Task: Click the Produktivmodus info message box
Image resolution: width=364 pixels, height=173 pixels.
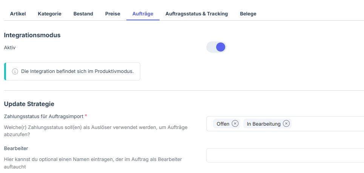Action: tap(72, 71)
